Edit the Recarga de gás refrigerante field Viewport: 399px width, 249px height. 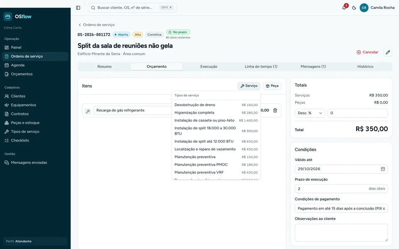(133, 110)
